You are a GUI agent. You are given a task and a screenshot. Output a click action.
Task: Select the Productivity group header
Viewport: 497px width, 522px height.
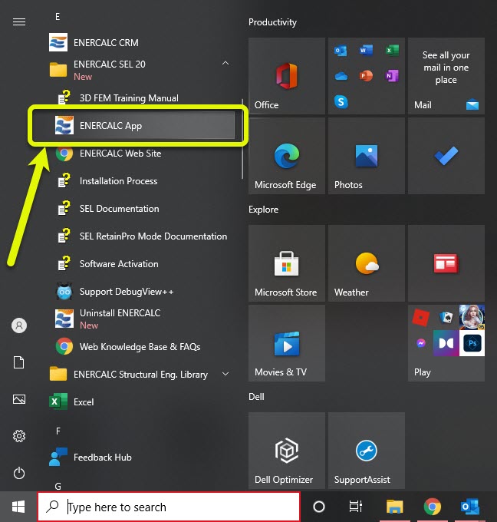[x=272, y=22]
